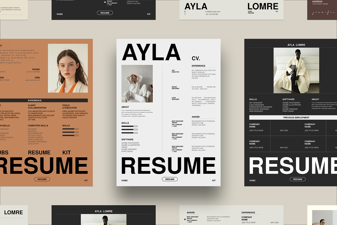337x225 pixels.
Task: Click MS EXCEL in the computer skills list
Action: click(x=32, y=131)
